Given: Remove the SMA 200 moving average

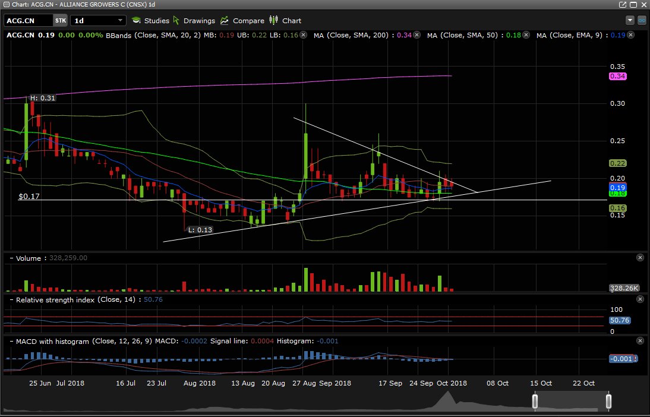Looking at the screenshot, I should pos(416,35).
